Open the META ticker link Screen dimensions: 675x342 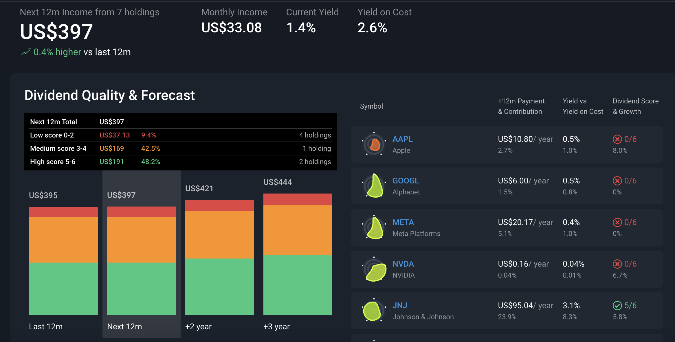tap(403, 222)
